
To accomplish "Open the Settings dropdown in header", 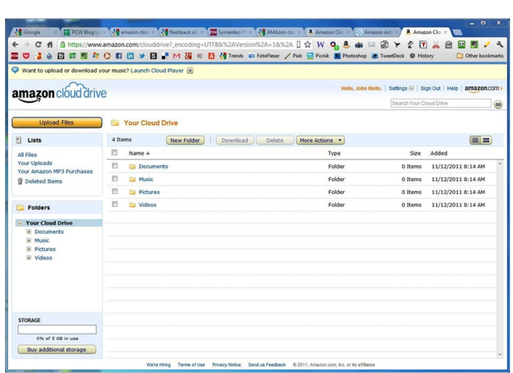I will click(401, 88).
